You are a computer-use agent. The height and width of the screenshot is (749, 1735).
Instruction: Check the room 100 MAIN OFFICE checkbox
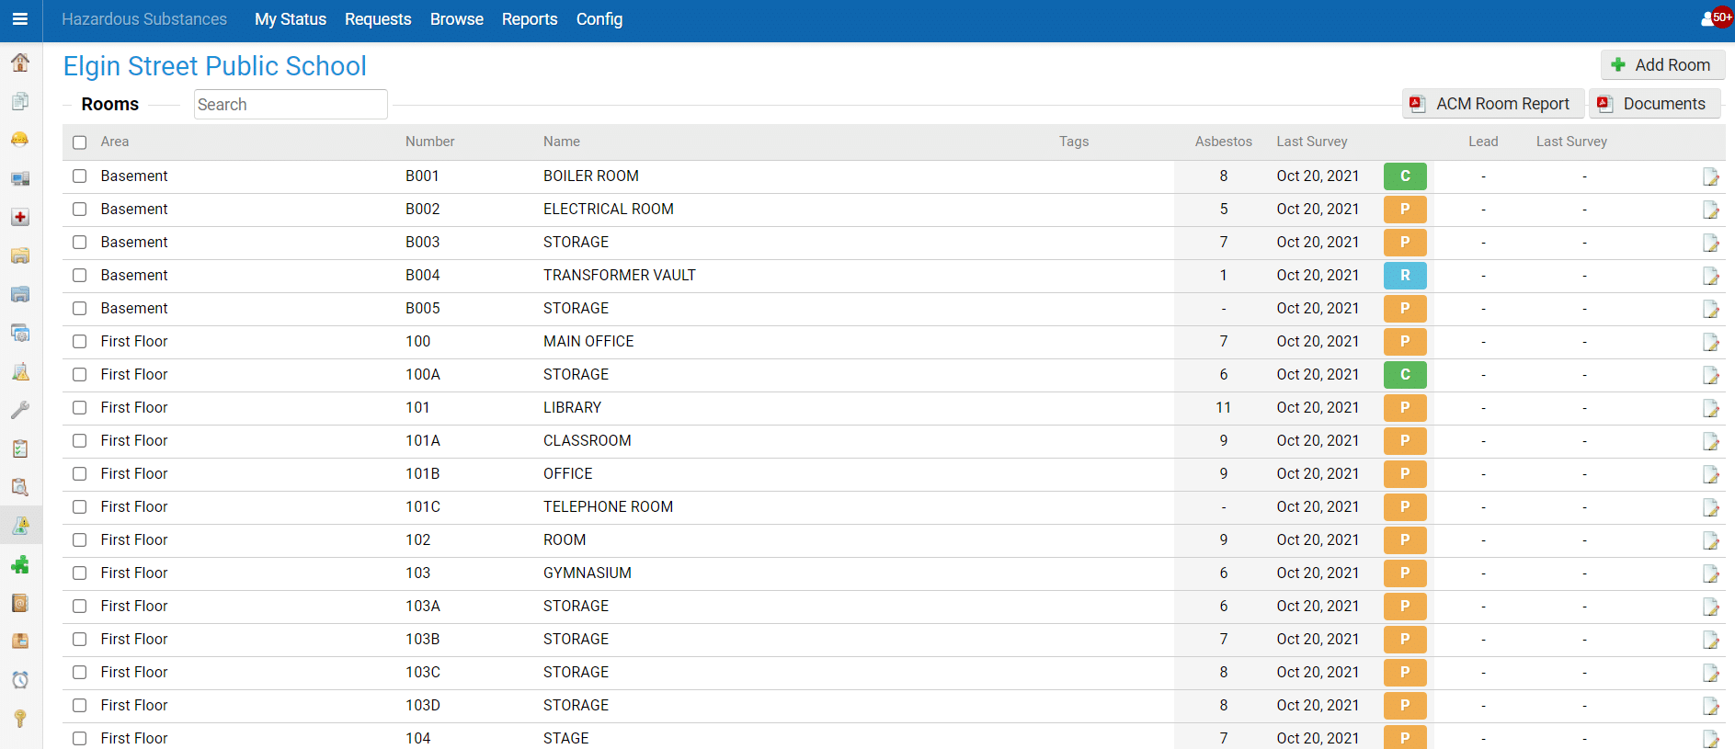point(80,341)
